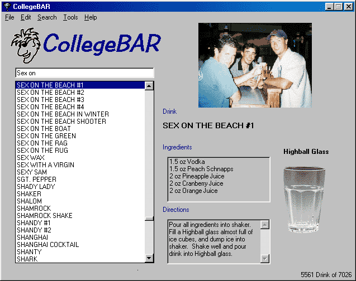This screenshot has height=281, width=356.
Task: Click into the 'Sex on' search field
Action: tap(84, 73)
